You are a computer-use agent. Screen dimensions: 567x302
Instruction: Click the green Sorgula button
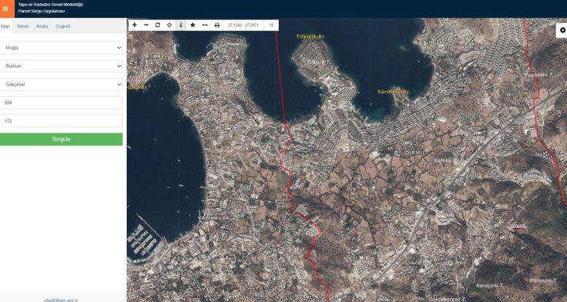[61, 139]
